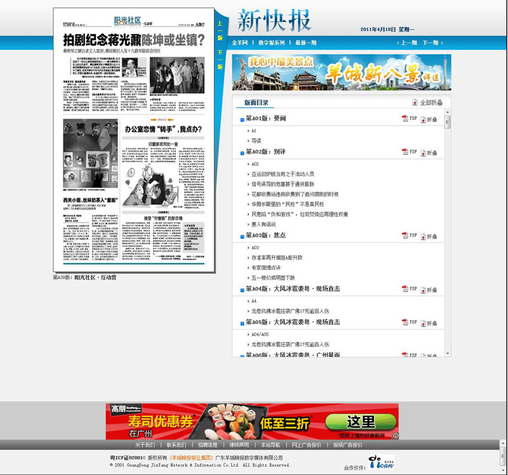The image size is (508, 475).
Task: Open the 本站导航 footer link
Action: click(271, 445)
